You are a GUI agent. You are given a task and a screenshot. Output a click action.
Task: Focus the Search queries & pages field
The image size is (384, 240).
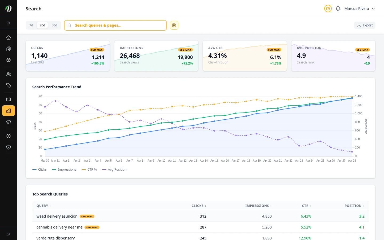117,25
